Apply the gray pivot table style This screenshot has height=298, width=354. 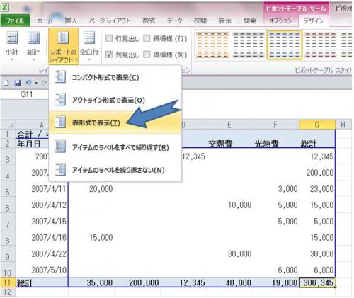click(x=249, y=45)
